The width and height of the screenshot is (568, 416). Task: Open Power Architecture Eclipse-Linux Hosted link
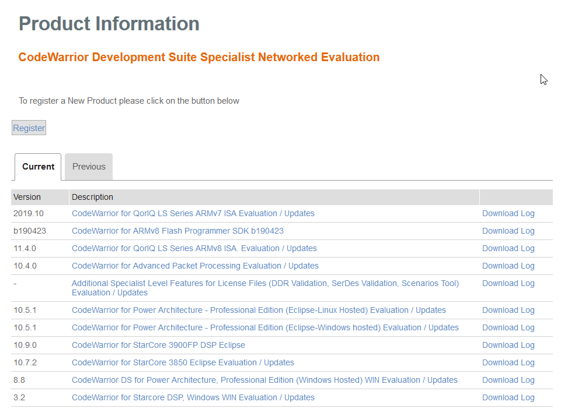(259, 311)
